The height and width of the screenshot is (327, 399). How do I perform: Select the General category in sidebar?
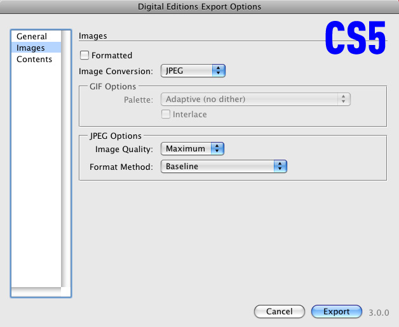point(36,36)
